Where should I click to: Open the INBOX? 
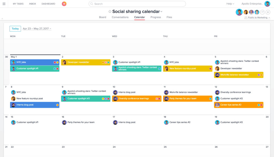pyautogui.click(x=32, y=4)
